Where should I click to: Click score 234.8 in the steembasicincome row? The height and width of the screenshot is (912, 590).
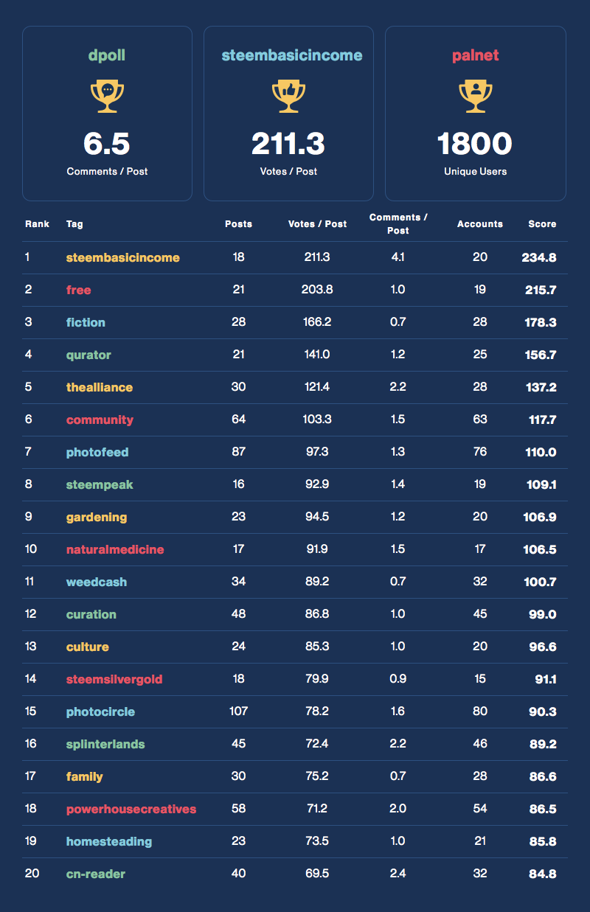coord(539,257)
